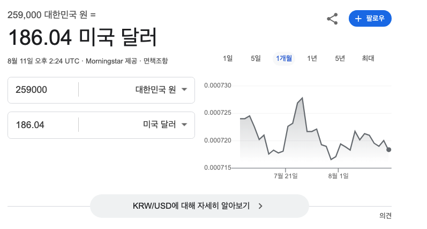Image resolution: width=427 pixels, height=229 pixels.
Task: Switch chart range to 1일
Action: coord(228,58)
